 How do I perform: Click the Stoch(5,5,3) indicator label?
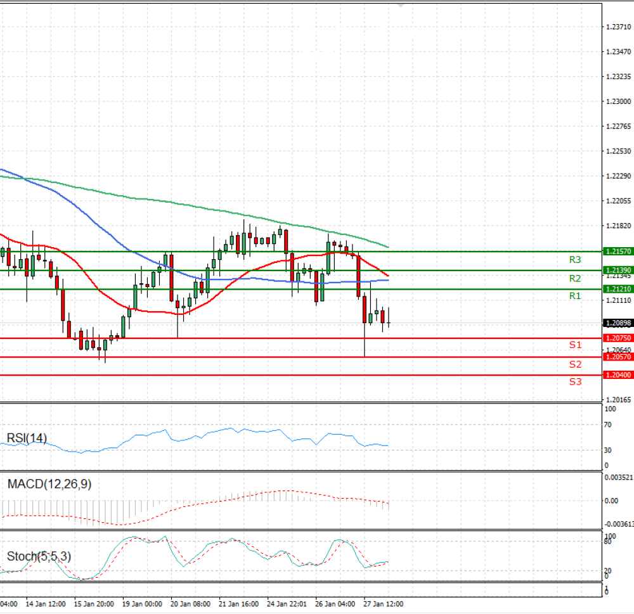pos(39,556)
